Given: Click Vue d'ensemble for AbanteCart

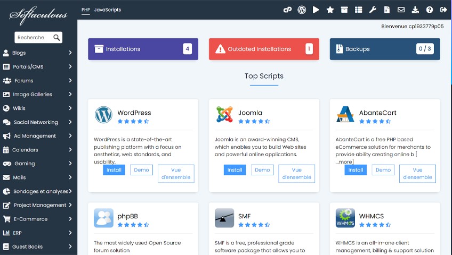Looking at the screenshot, I should (x=417, y=174).
